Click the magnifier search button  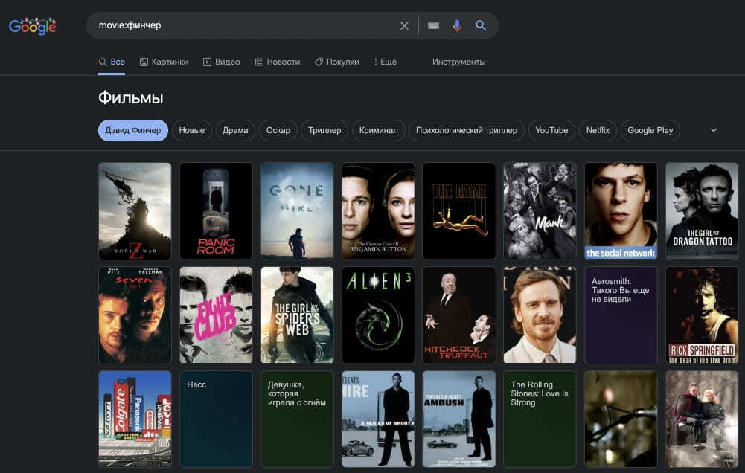click(481, 25)
